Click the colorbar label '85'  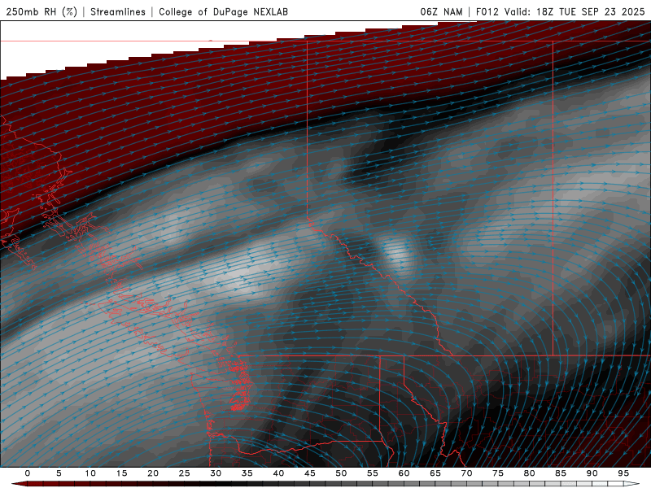click(561, 473)
